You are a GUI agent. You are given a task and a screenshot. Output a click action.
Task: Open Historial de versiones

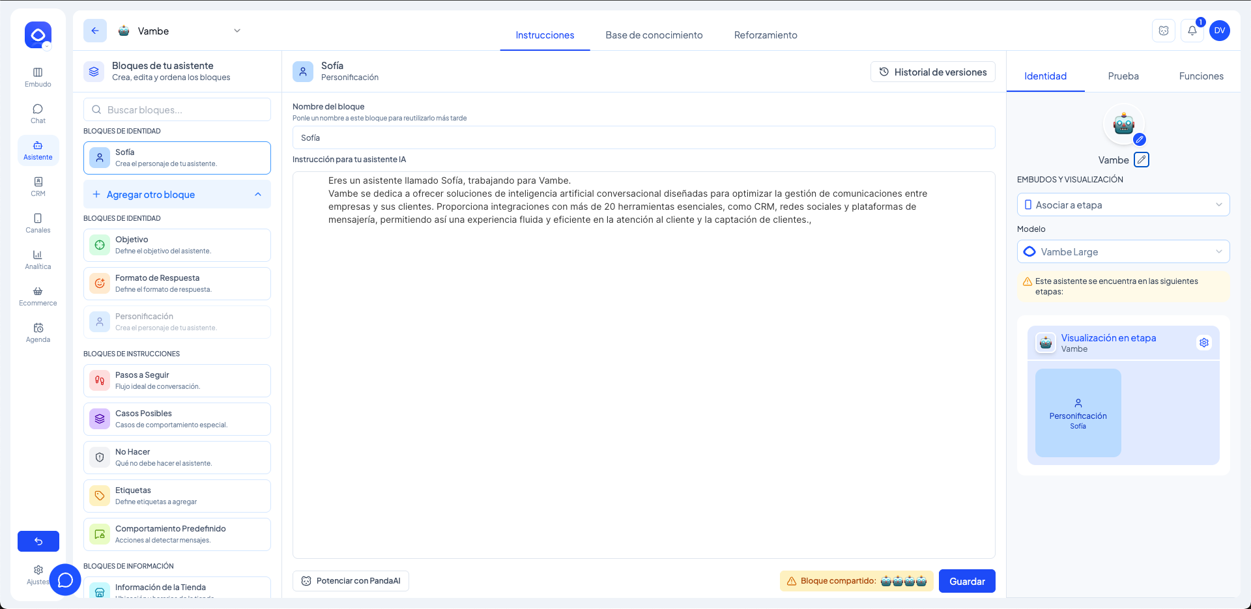click(932, 72)
